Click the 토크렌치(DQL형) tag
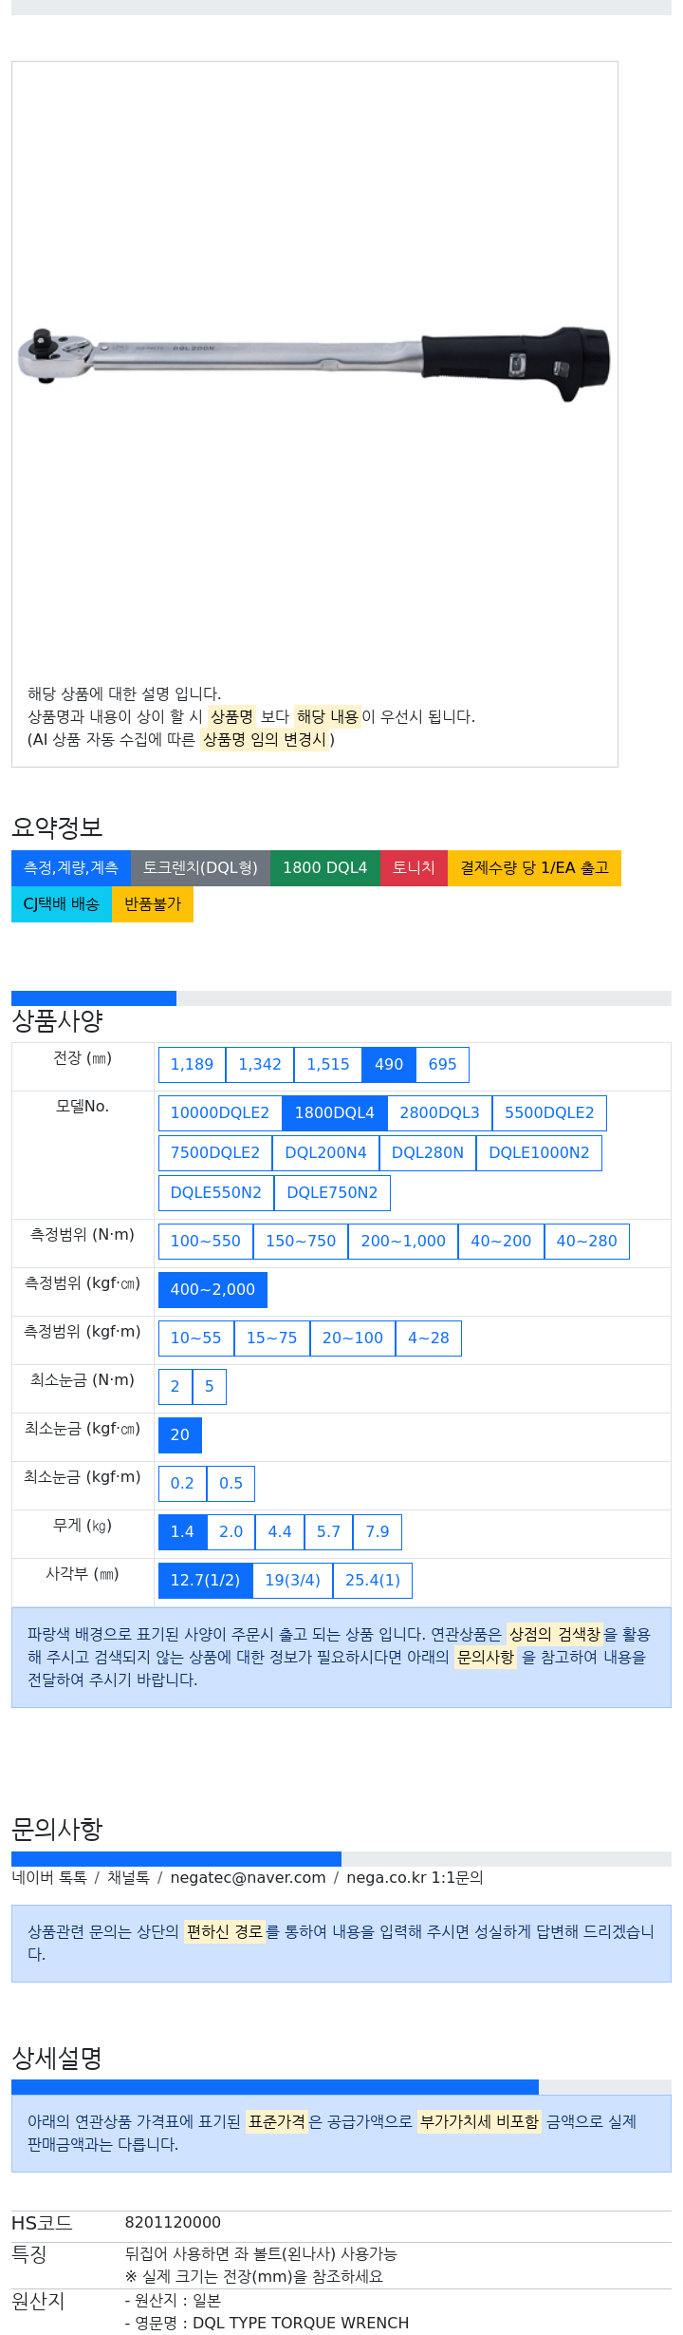 [x=200, y=868]
